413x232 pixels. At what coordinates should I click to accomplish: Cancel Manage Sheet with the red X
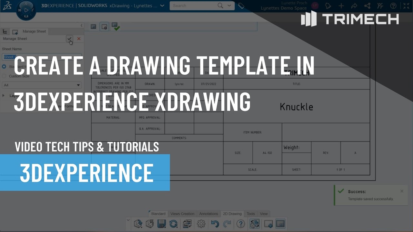point(79,39)
